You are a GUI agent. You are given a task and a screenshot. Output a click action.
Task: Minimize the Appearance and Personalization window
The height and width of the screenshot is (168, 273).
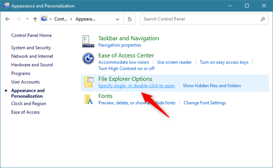click(230, 6)
